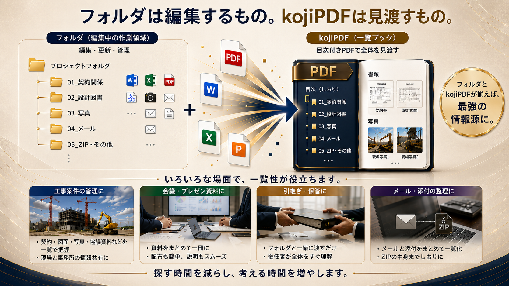This screenshot has width=509, height=286.
Task: Click the フォルダと一緒に渡すだけ bullet text
Action: click(302, 248)
